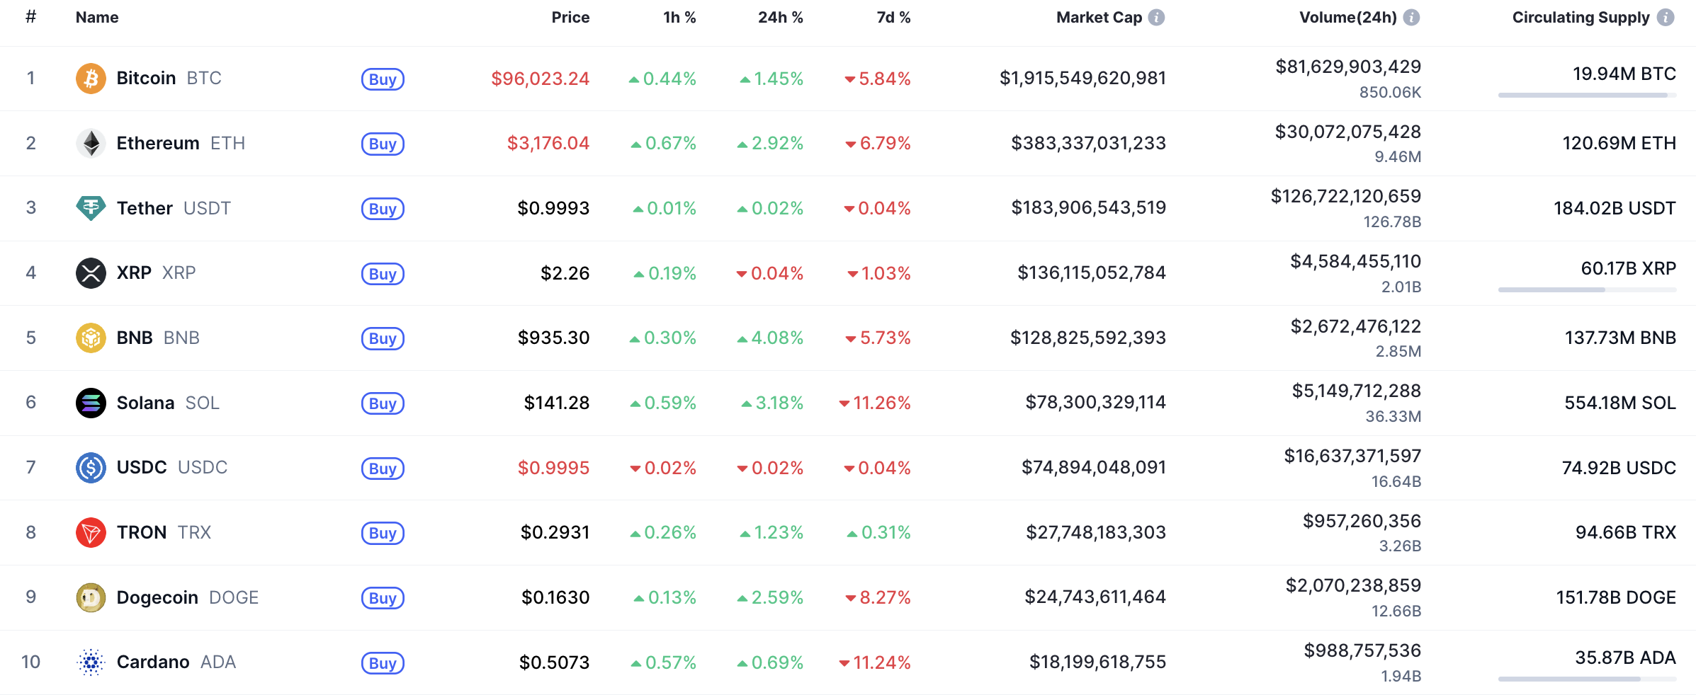Sort the table by Price column
1696x695 pixels.
570,18
